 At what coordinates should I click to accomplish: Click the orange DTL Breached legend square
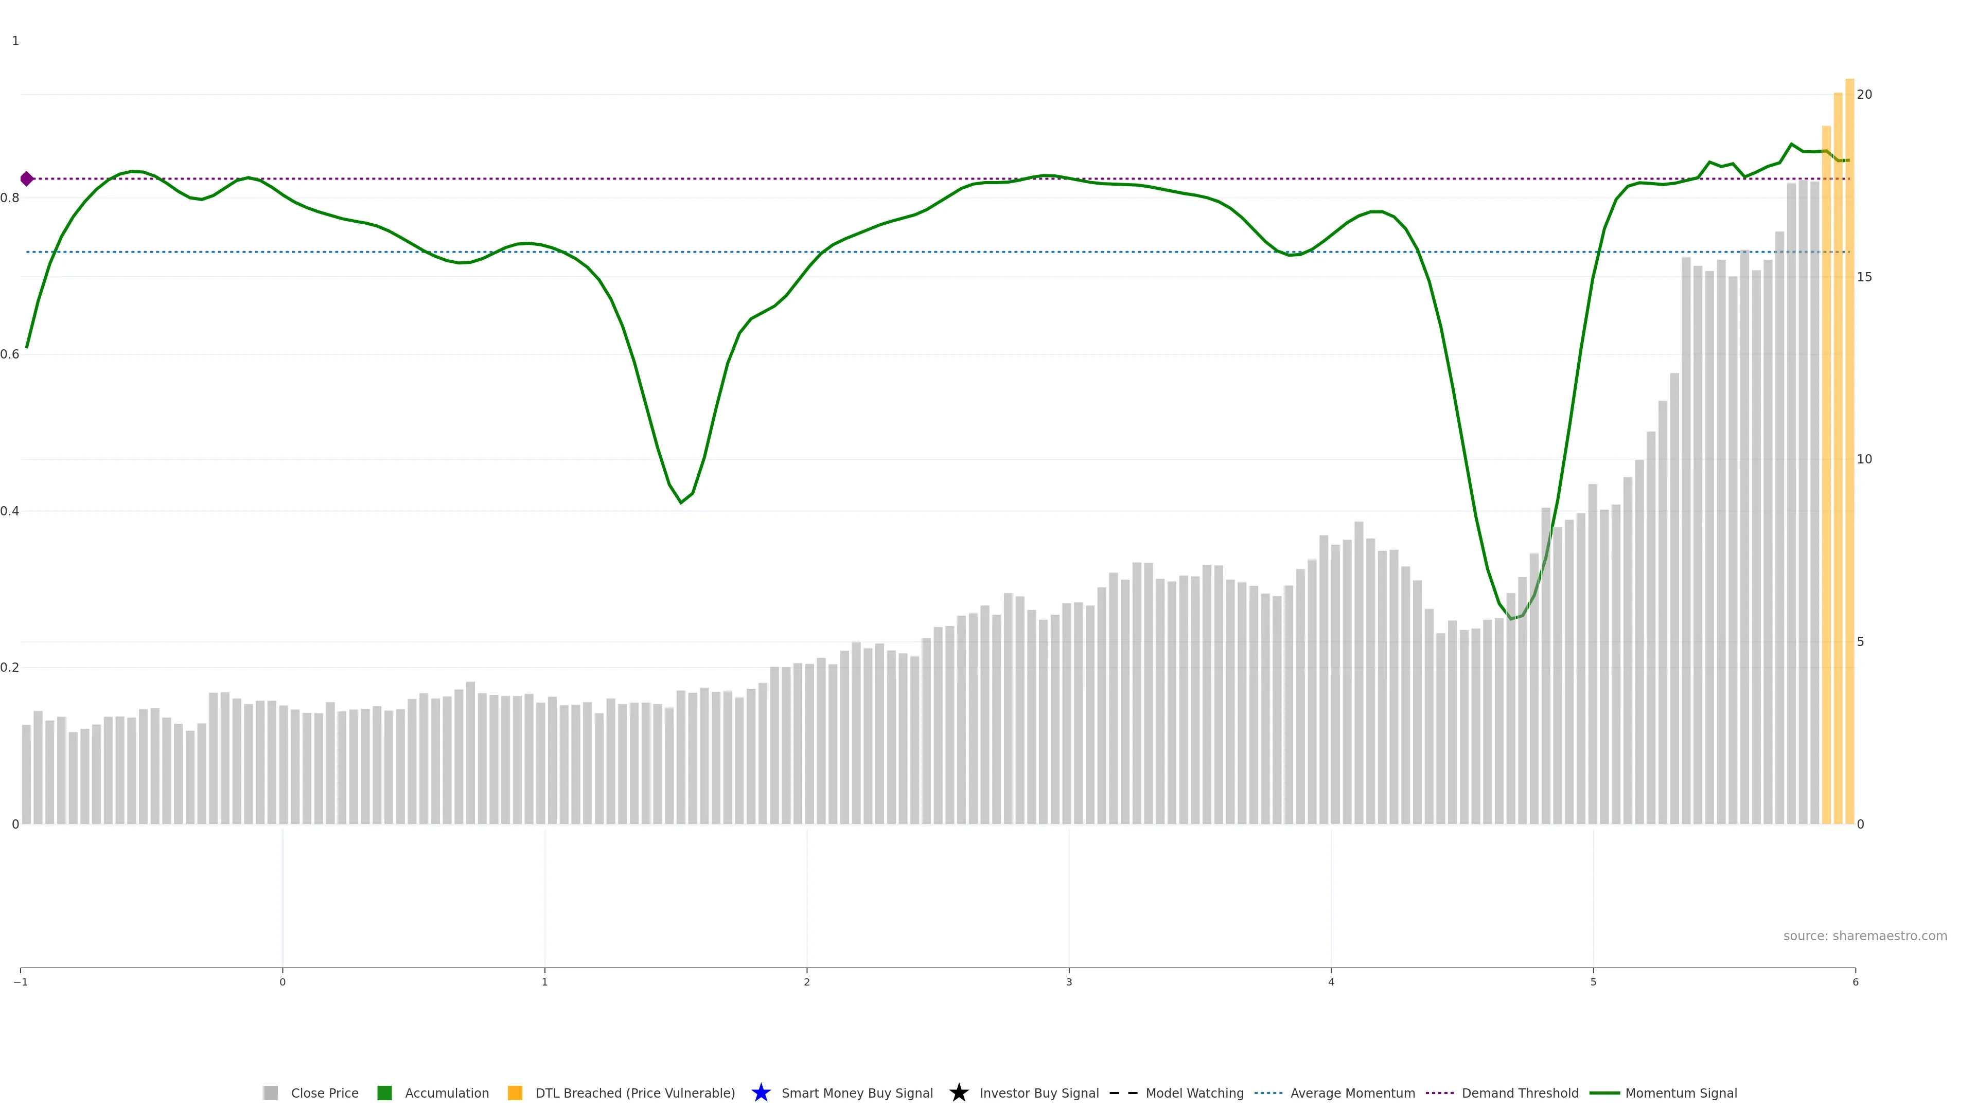click(x=516, y=1092)
